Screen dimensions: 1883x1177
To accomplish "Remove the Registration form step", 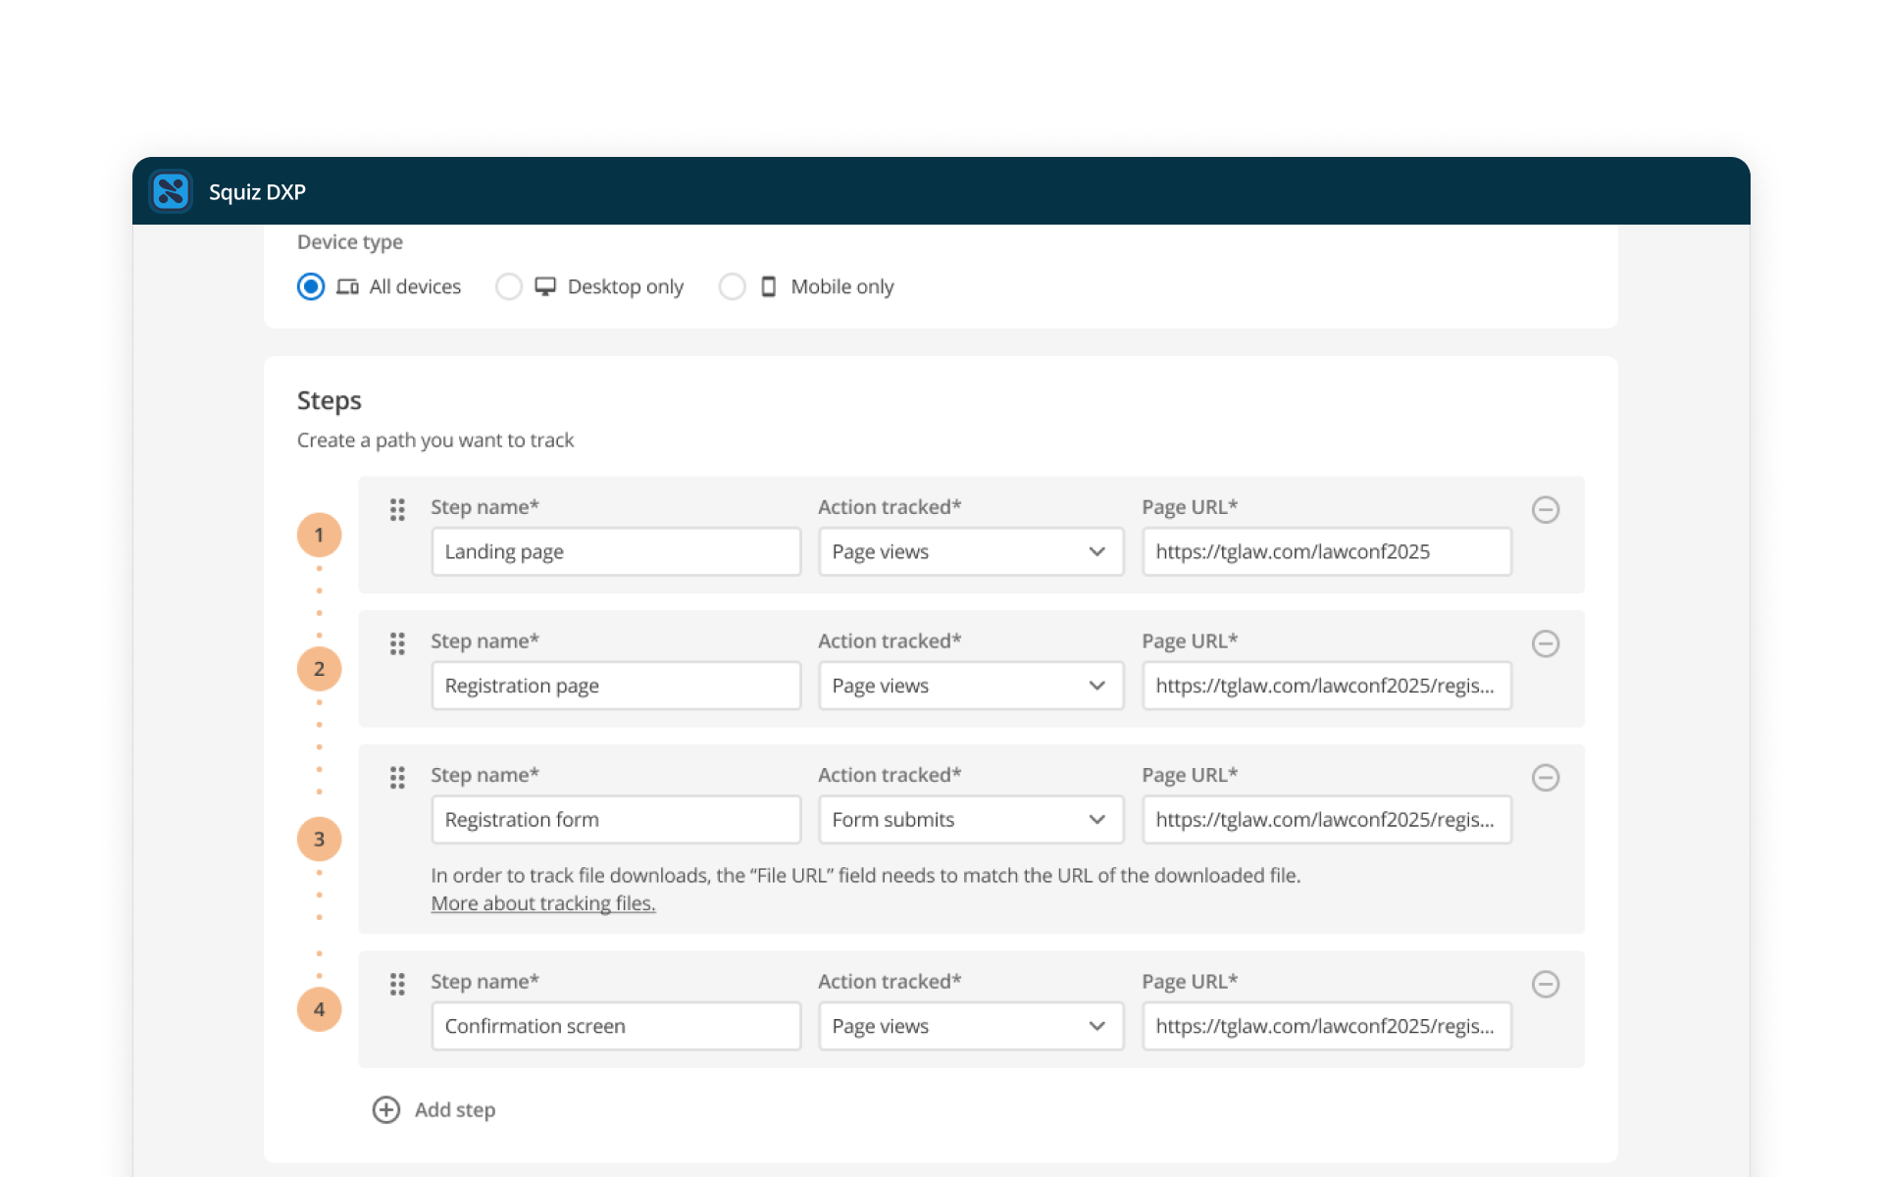I will [1546, 778].
